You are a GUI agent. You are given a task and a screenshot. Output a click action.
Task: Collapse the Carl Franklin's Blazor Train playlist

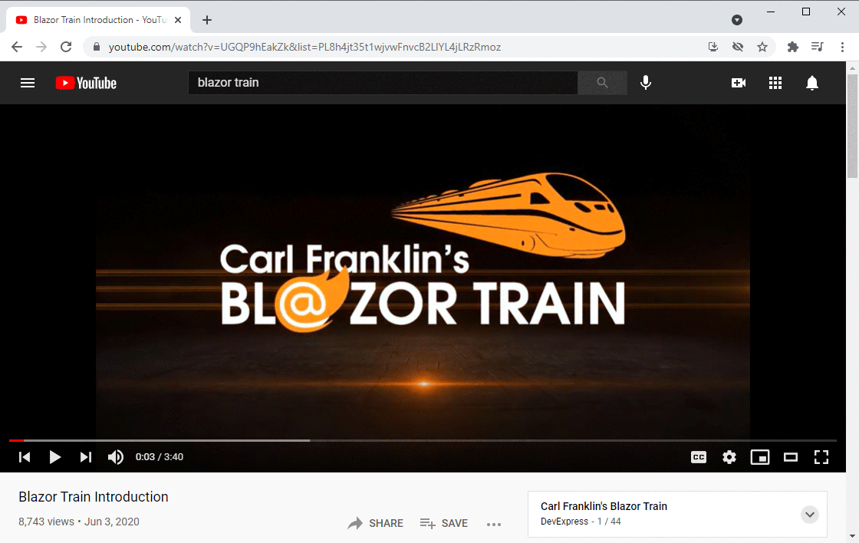point(810,514)
